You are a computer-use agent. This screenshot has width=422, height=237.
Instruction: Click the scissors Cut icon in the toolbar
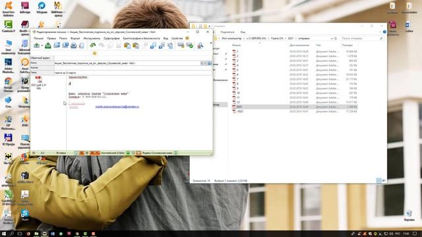[x=119, y=45]
